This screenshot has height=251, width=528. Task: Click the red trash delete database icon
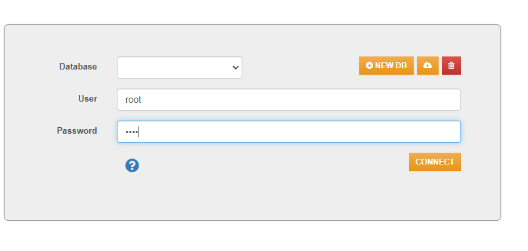tap(451, 66)
